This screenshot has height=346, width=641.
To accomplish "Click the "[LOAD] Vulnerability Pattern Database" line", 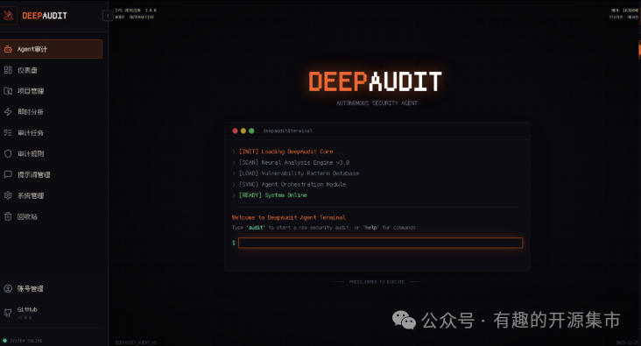I will click(299, 173).
